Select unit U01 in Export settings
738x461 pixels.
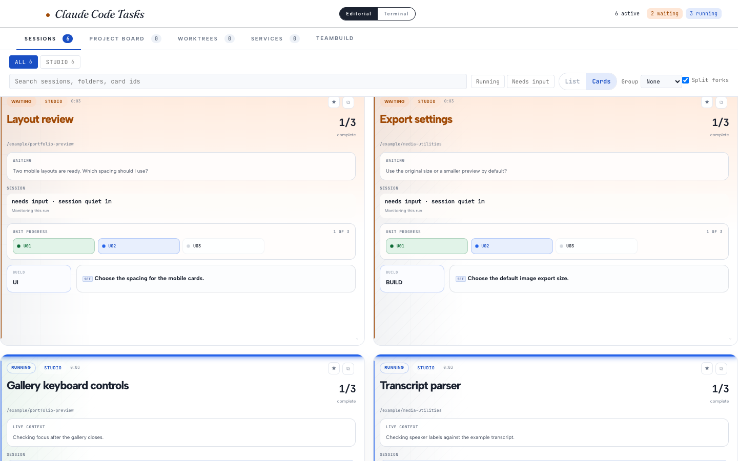click(x=427, y=246)
